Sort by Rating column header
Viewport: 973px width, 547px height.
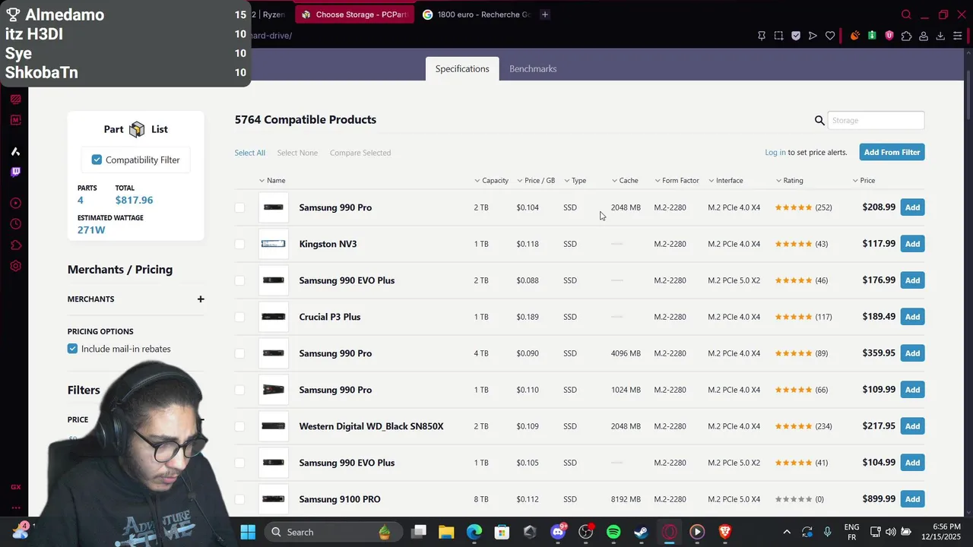[789, 181]
